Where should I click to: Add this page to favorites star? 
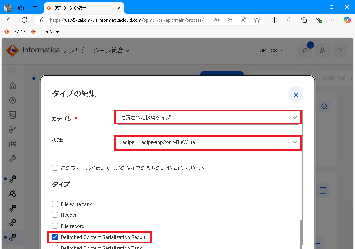(257, 20)
